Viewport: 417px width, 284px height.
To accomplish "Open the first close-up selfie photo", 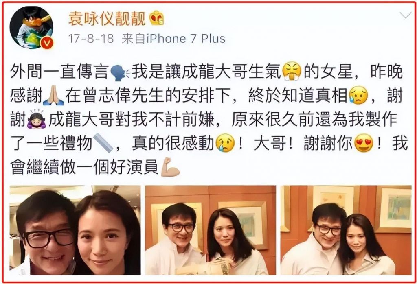I will coord(75,230).
